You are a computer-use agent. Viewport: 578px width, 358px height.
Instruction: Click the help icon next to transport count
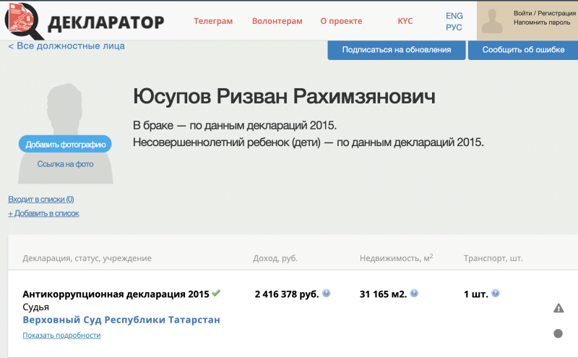(x=496, y=294)
